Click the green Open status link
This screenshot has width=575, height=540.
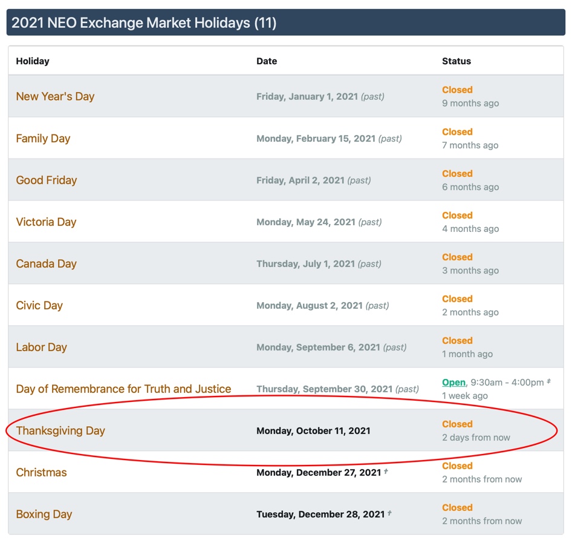coord(453,383)
